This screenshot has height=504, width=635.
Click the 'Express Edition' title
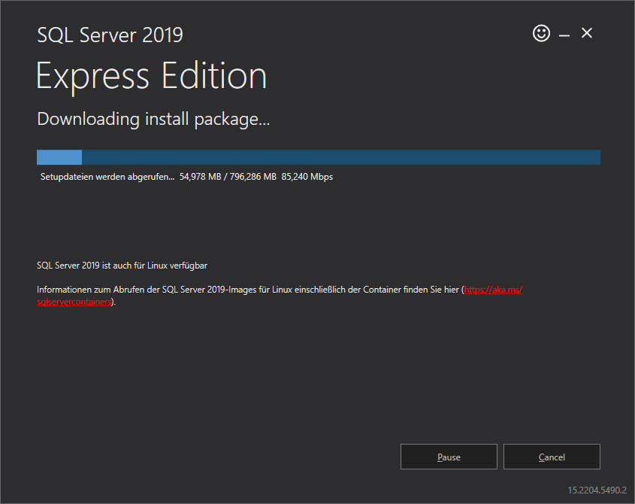tap(152, 76)
